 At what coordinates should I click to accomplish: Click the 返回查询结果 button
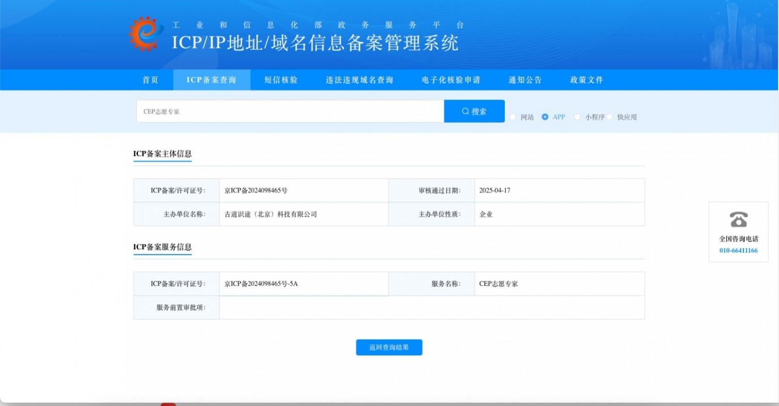[x=389, y=348]
